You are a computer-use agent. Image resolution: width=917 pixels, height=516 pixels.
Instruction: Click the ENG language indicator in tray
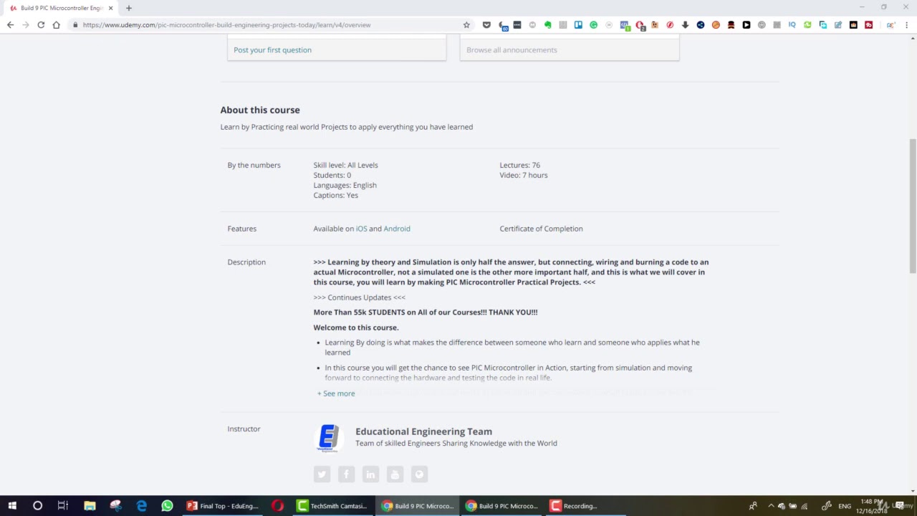coord(845,506)
